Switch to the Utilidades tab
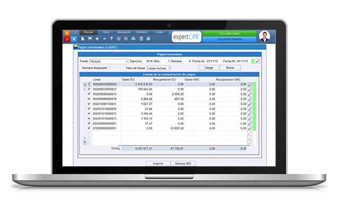The width and height of the screenshot is (345, 206). (x=142, y=32)
